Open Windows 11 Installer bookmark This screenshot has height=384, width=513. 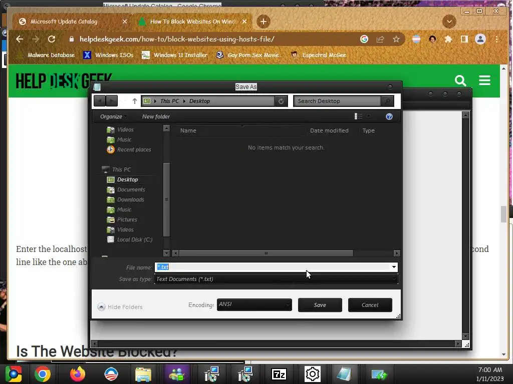175,55
